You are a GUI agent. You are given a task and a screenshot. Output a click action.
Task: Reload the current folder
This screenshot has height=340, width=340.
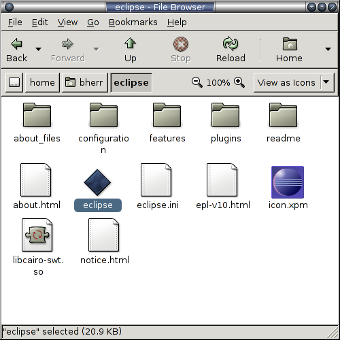pyautogui.click(x=231, y=50)
